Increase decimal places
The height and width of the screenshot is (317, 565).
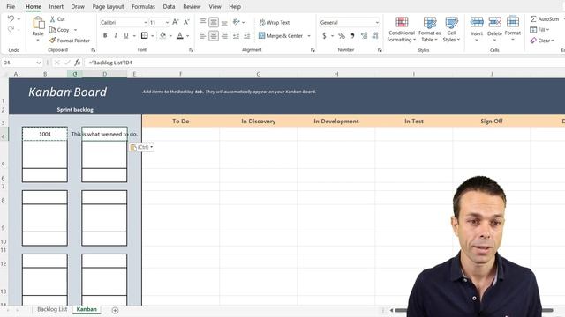(365, 35)
